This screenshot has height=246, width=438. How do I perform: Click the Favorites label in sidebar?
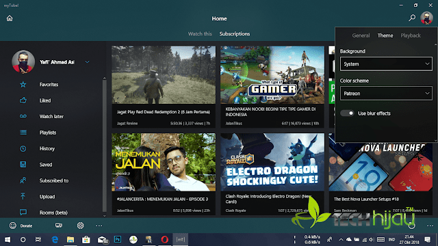[x=49, y=85]
